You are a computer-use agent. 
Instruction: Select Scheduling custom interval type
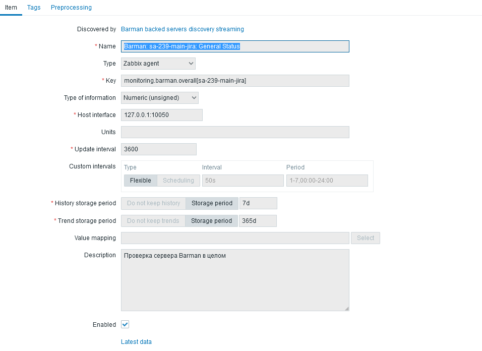[x=178, y=181]
